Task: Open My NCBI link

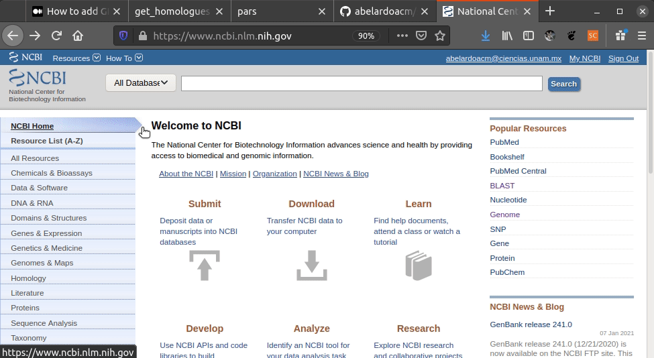Action: (585, 58)
